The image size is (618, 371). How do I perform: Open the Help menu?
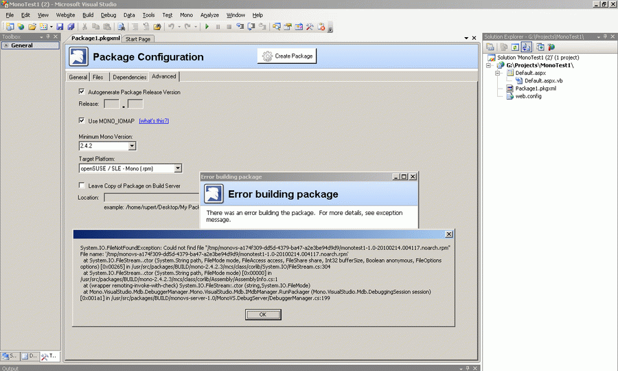point(257,15)
